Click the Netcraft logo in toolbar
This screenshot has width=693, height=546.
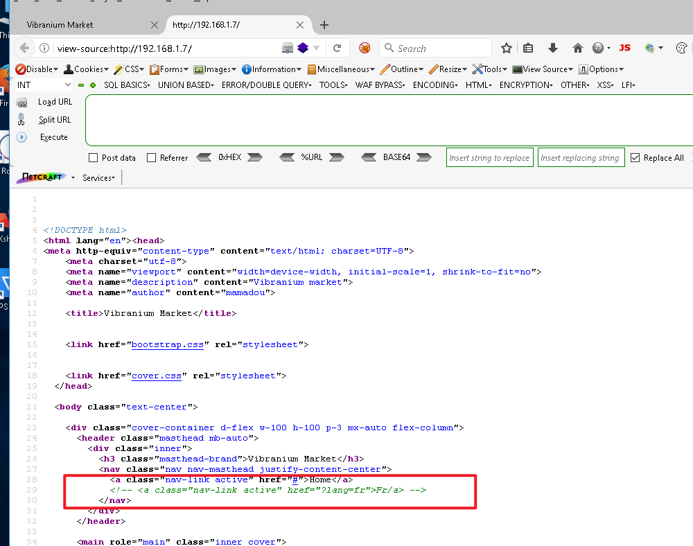click(41, 177)
